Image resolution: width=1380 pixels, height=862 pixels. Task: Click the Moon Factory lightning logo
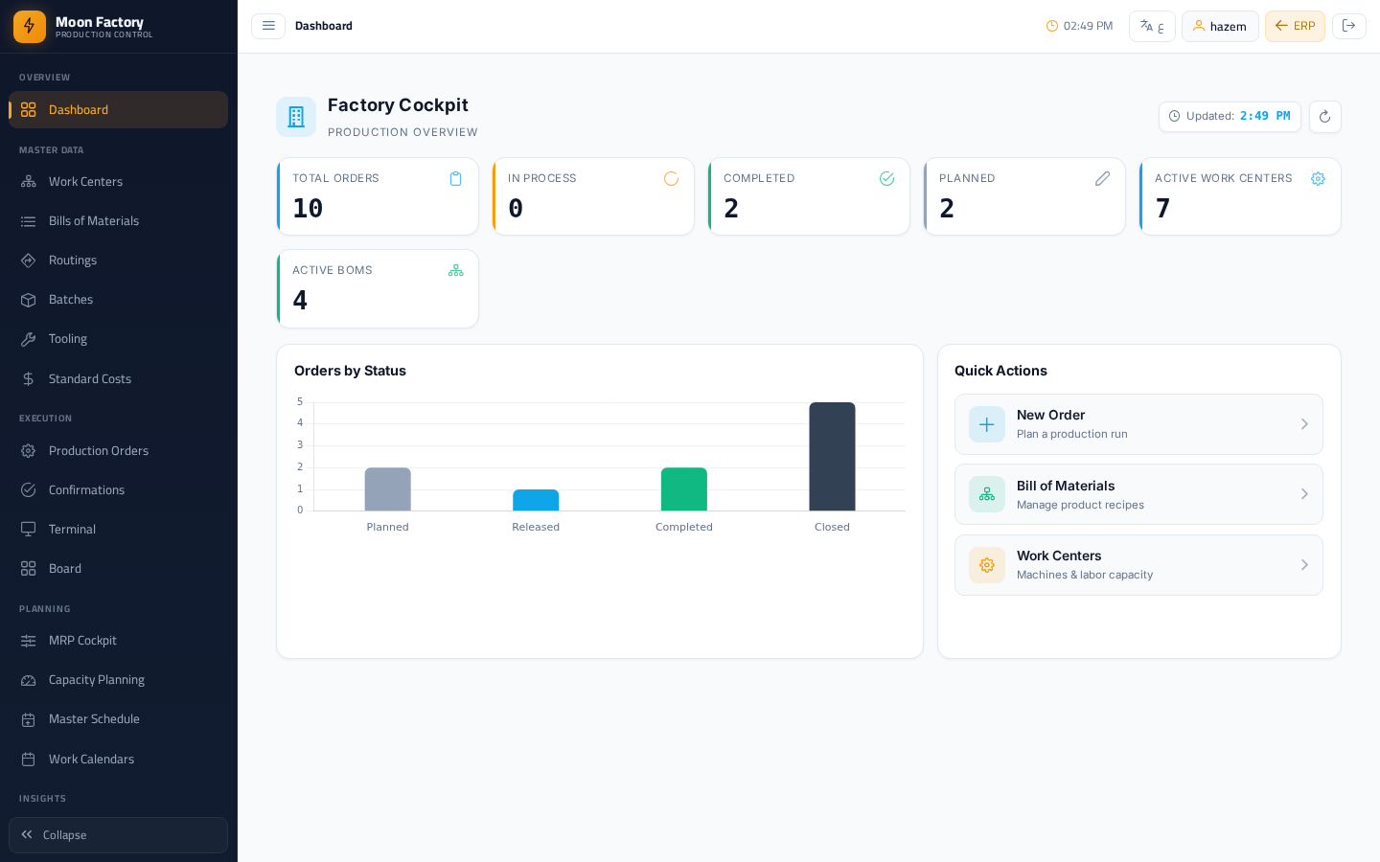[x=30, y=27]
